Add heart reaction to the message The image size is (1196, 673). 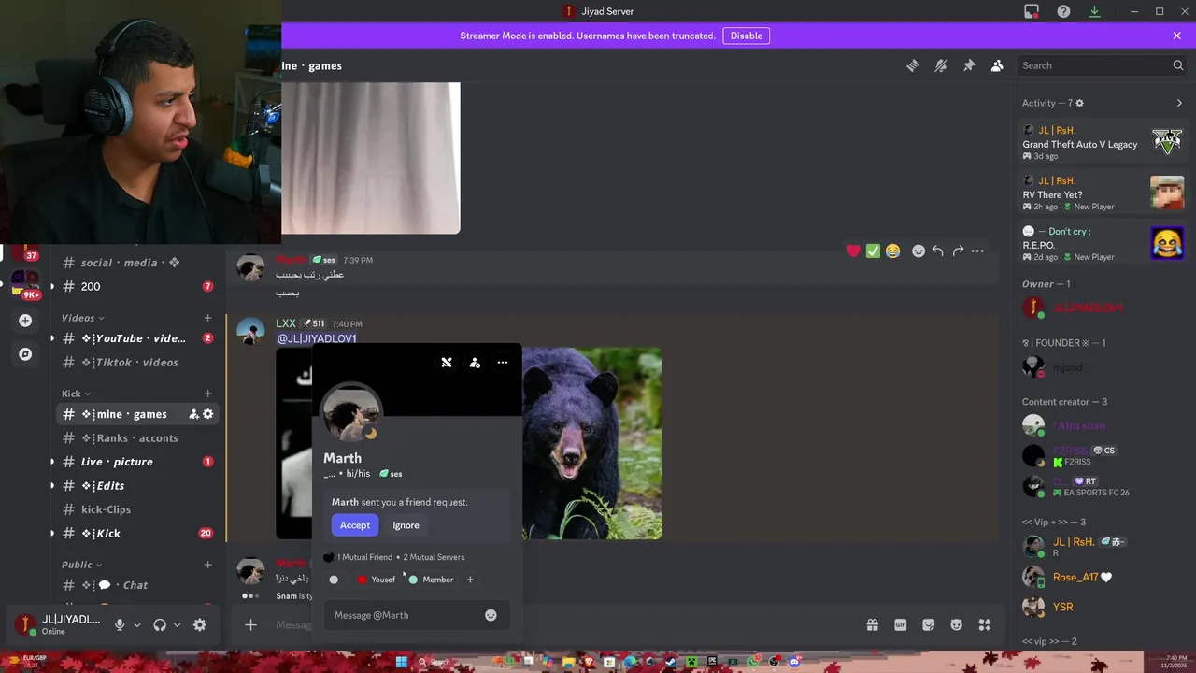tap(853, 251)
